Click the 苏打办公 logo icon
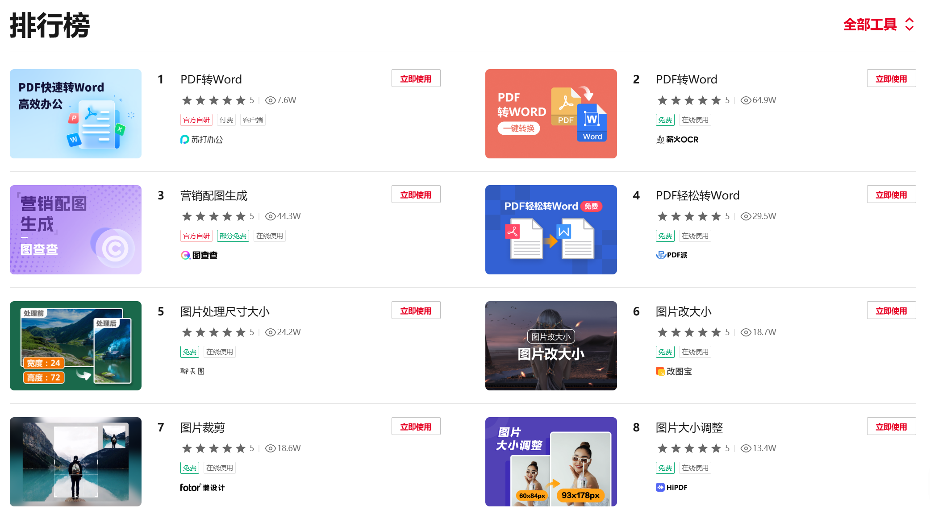Image resolution: width=930 pixels, height=518 pixels. (x=184, y=140)
